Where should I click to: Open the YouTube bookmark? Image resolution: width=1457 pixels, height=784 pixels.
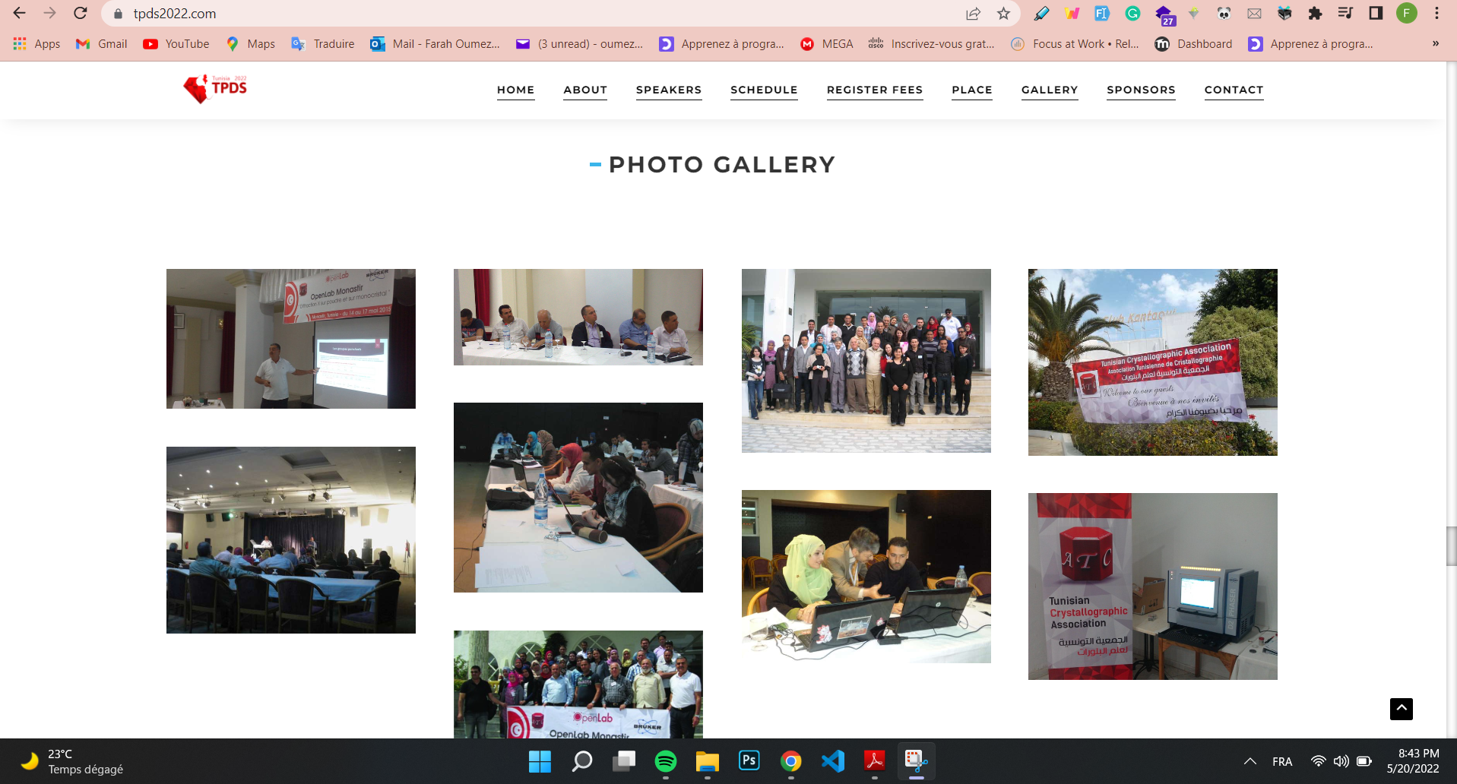[176, 44]
